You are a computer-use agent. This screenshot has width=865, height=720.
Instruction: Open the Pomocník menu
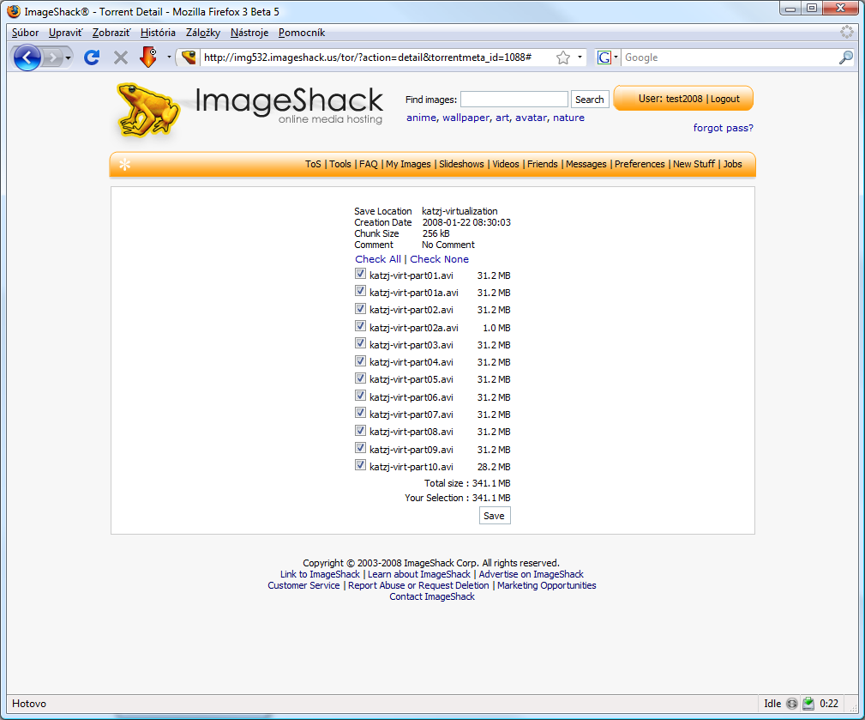click(302, 33)
